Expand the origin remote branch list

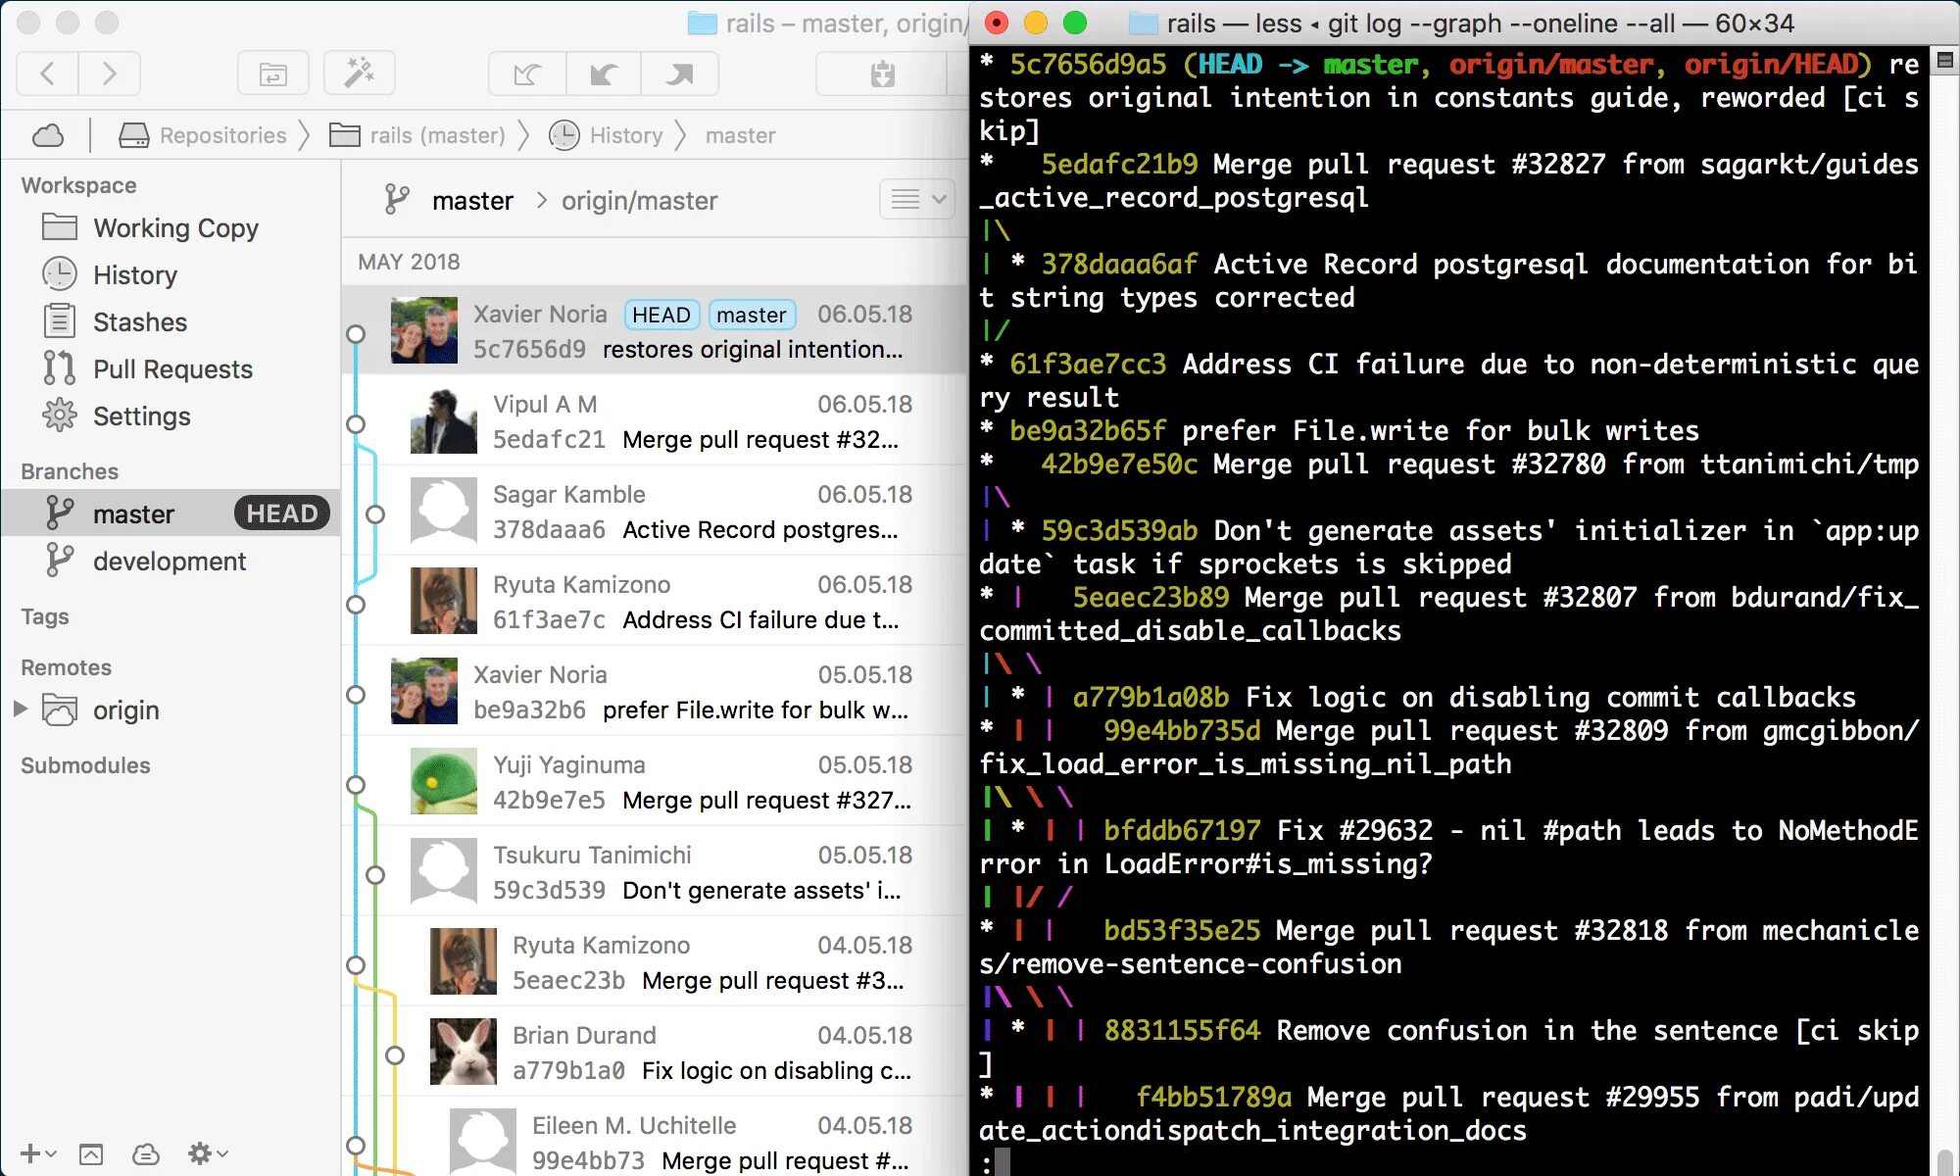pos(20,710)
